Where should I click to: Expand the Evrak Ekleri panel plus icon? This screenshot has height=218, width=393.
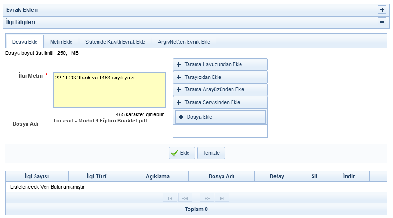(x=382, y=9)
